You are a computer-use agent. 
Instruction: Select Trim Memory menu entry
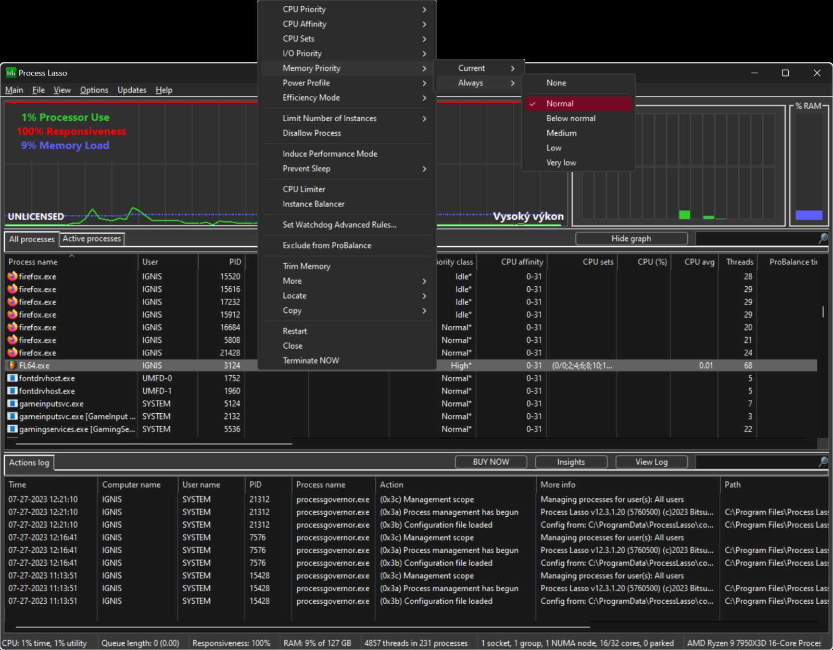pyautogui.click(x=347, y=266)
